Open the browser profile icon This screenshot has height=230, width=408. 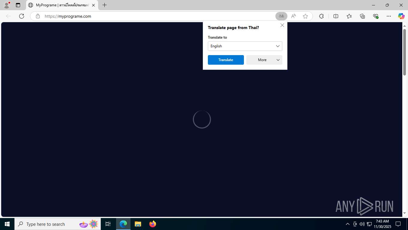click(7, 5)
